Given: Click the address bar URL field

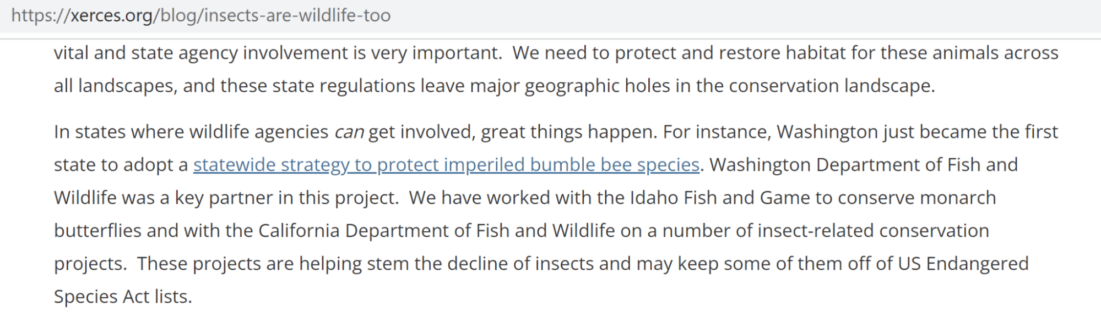Looking at the screenshot, I should click(x=551, y=15).
